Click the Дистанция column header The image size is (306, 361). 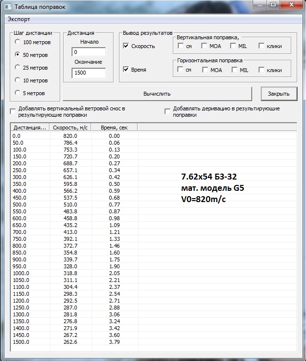coord(30,128)
